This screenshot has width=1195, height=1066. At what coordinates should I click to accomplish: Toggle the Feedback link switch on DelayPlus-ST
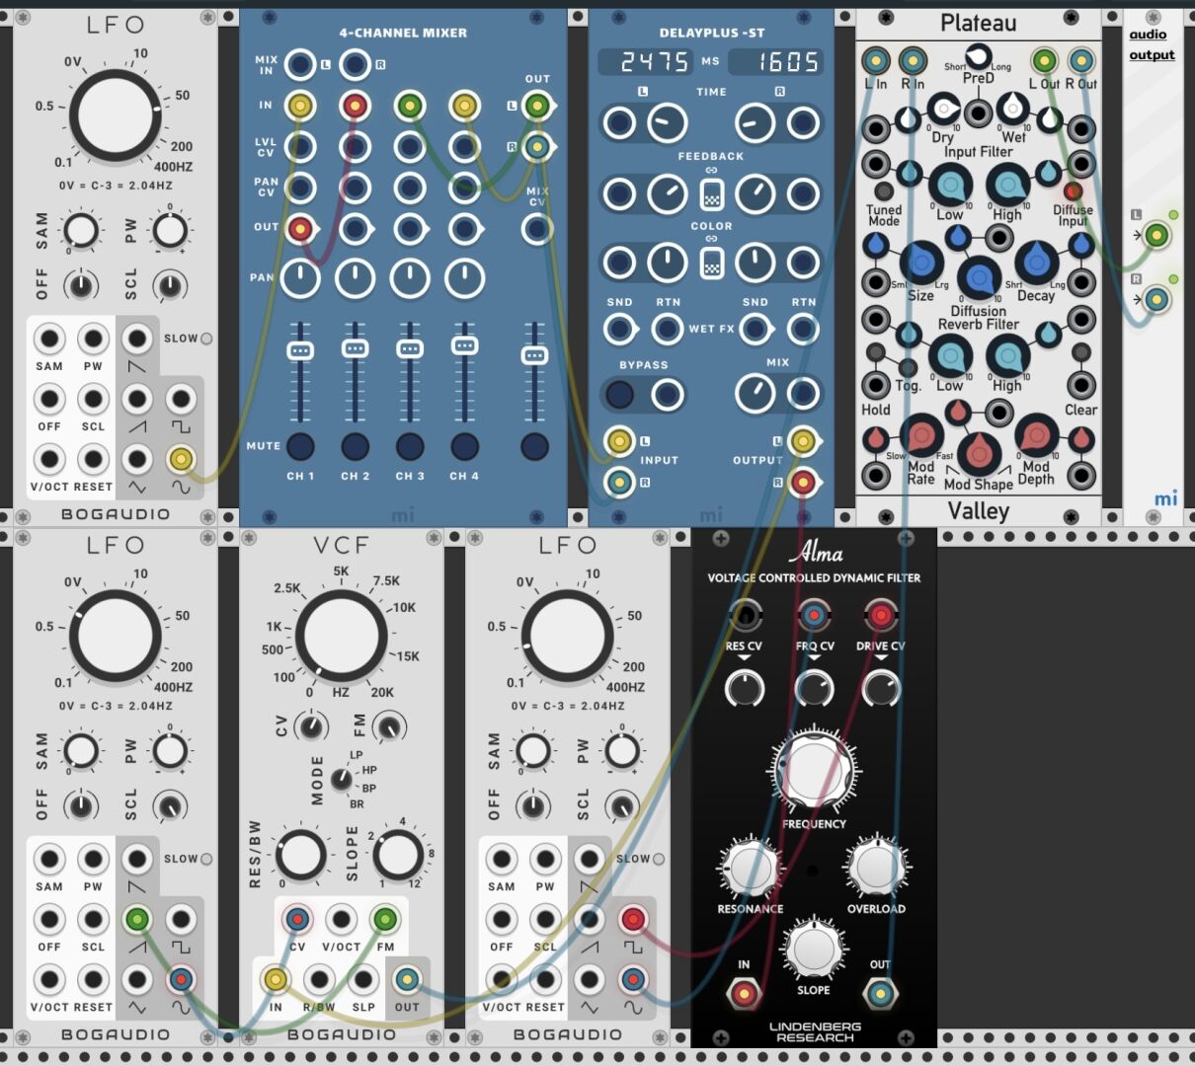(x=711, y=195)
